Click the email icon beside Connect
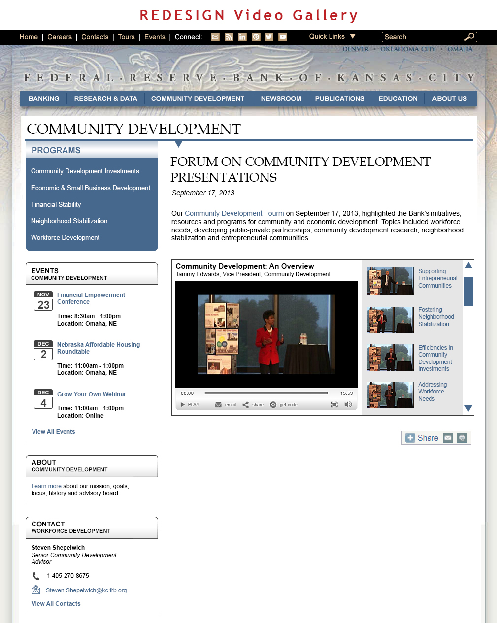The height and width of the screenshot is (623, 497). pos(215,37)
